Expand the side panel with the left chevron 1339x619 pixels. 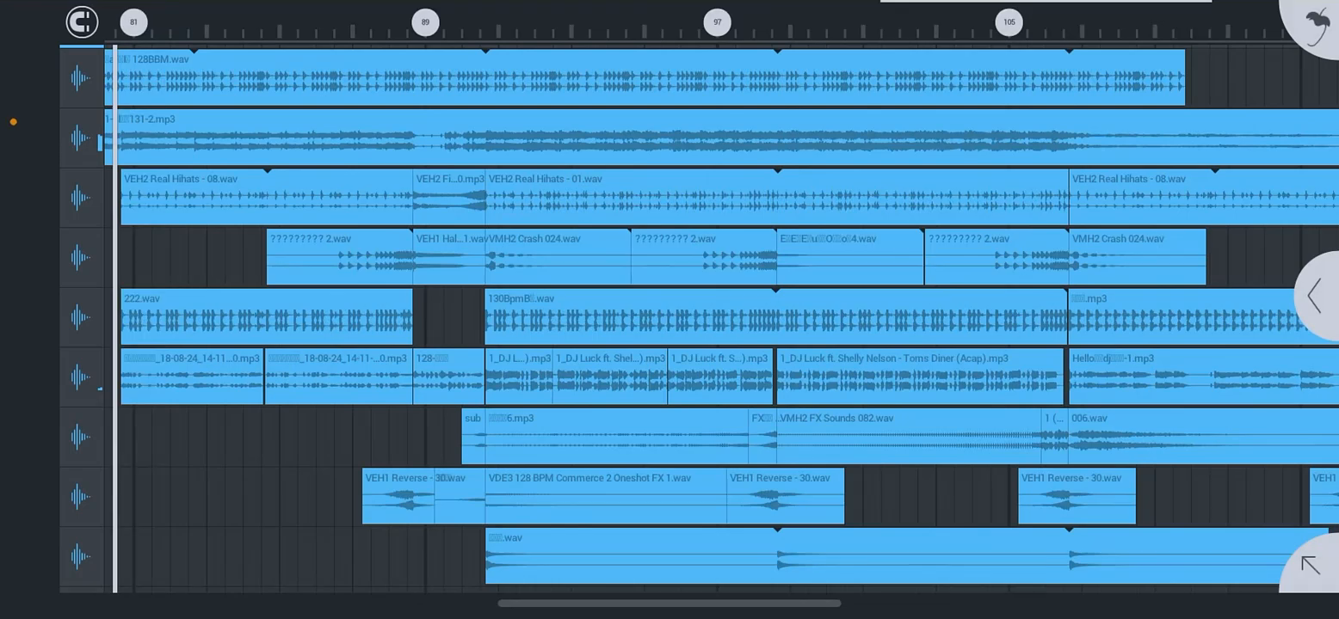[x=1314, y=296]
